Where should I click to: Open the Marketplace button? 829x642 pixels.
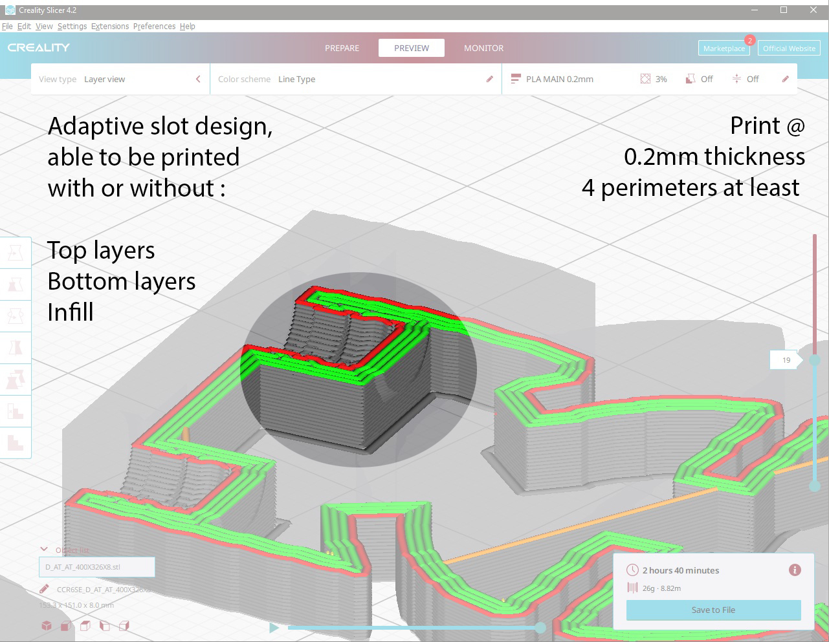(x=724, y=48)
